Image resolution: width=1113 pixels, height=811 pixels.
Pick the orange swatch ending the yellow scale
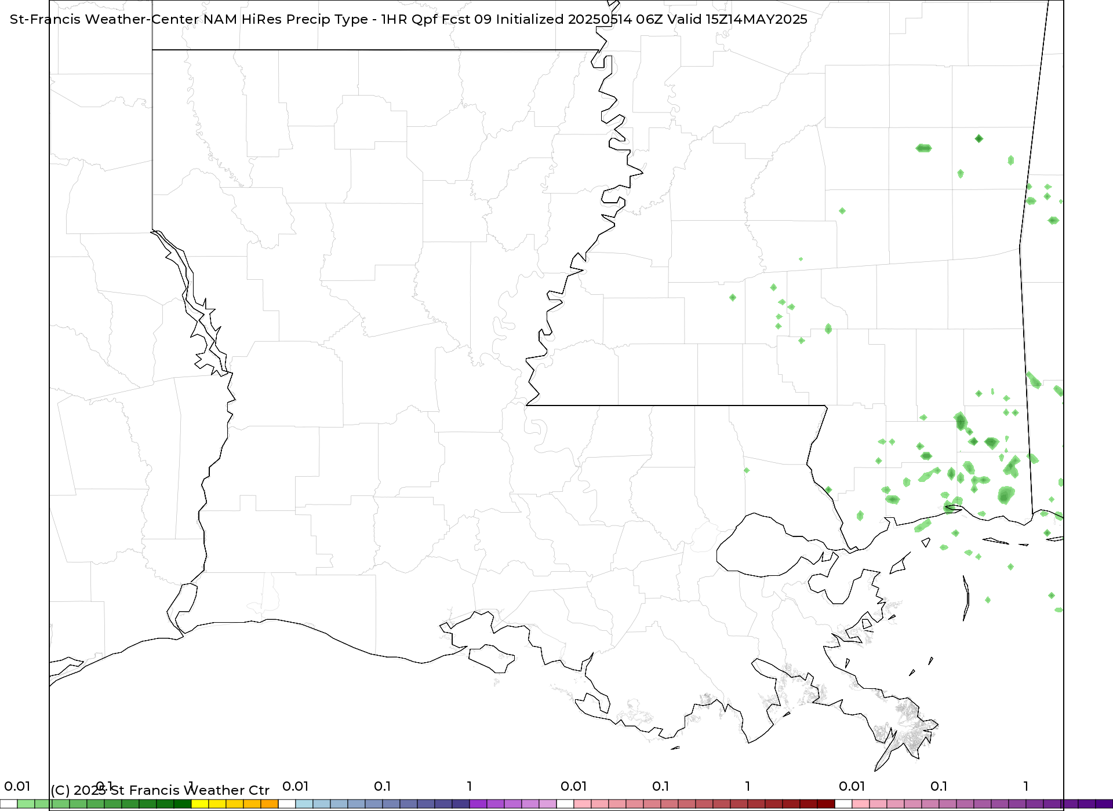270,804
